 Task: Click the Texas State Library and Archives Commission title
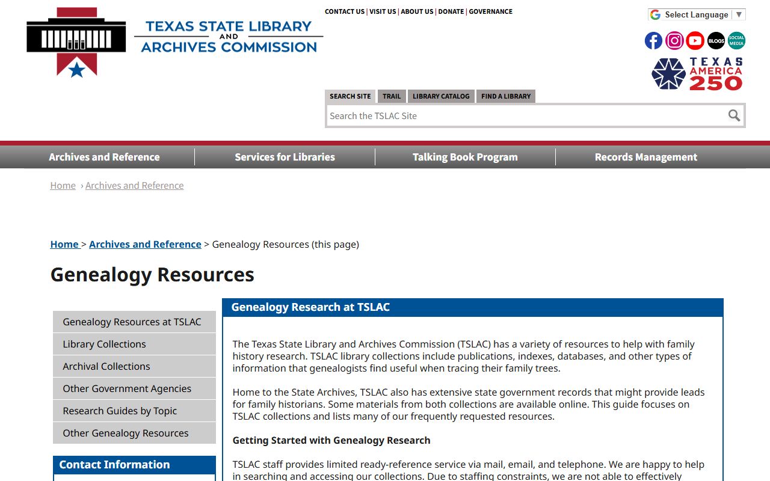(229, 37)
